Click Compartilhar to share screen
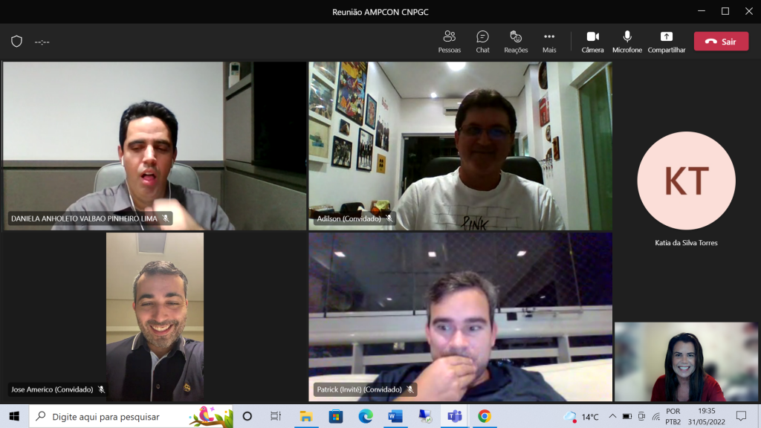Screen dimensions: 761x428 667,42
